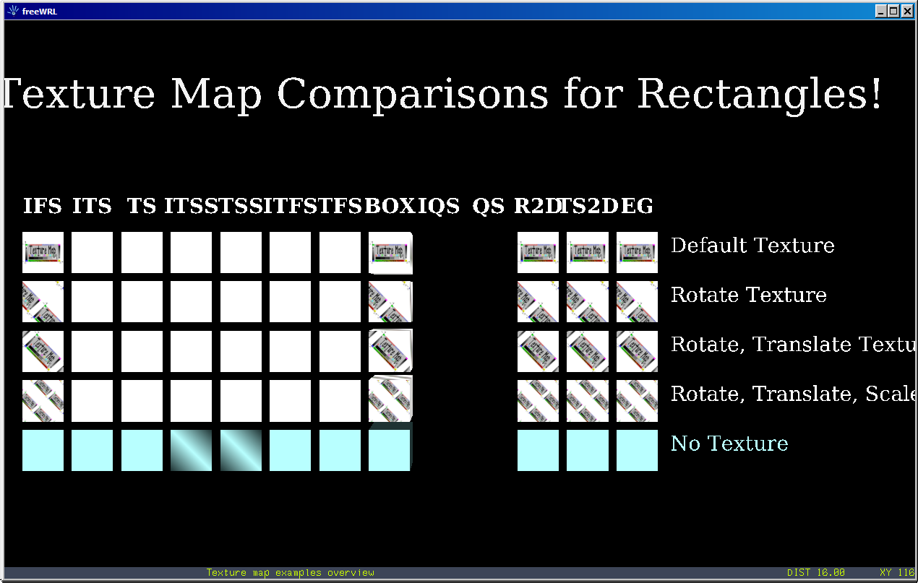The width and height of the screenshot is (918, 583).
Task: Select the Default Texture thumbnail in the IFS column
Action: tap(43, 252)
